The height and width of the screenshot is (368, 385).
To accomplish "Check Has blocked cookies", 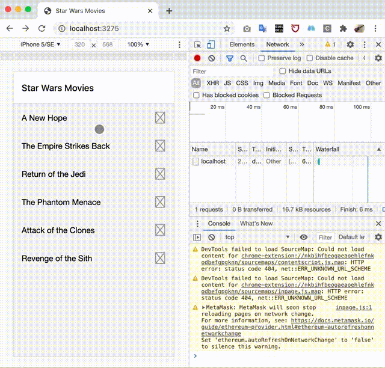I will pos(196,95).
